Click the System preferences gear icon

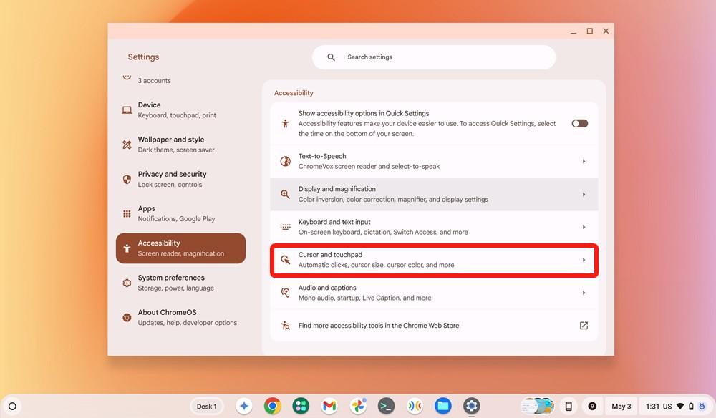pyautogui.click(x=127, y=283)
